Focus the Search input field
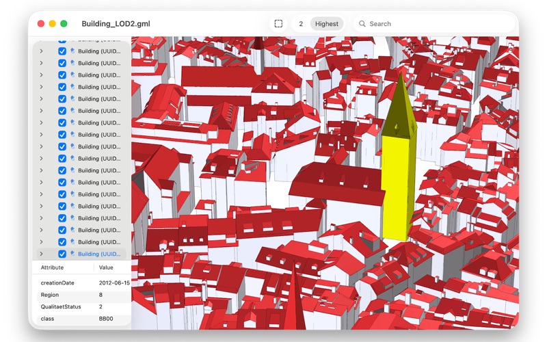This screenshot has width=547, height=342. (434, 24)
